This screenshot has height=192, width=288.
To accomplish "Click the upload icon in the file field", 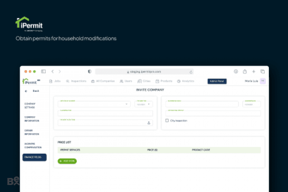I will 149,123.
